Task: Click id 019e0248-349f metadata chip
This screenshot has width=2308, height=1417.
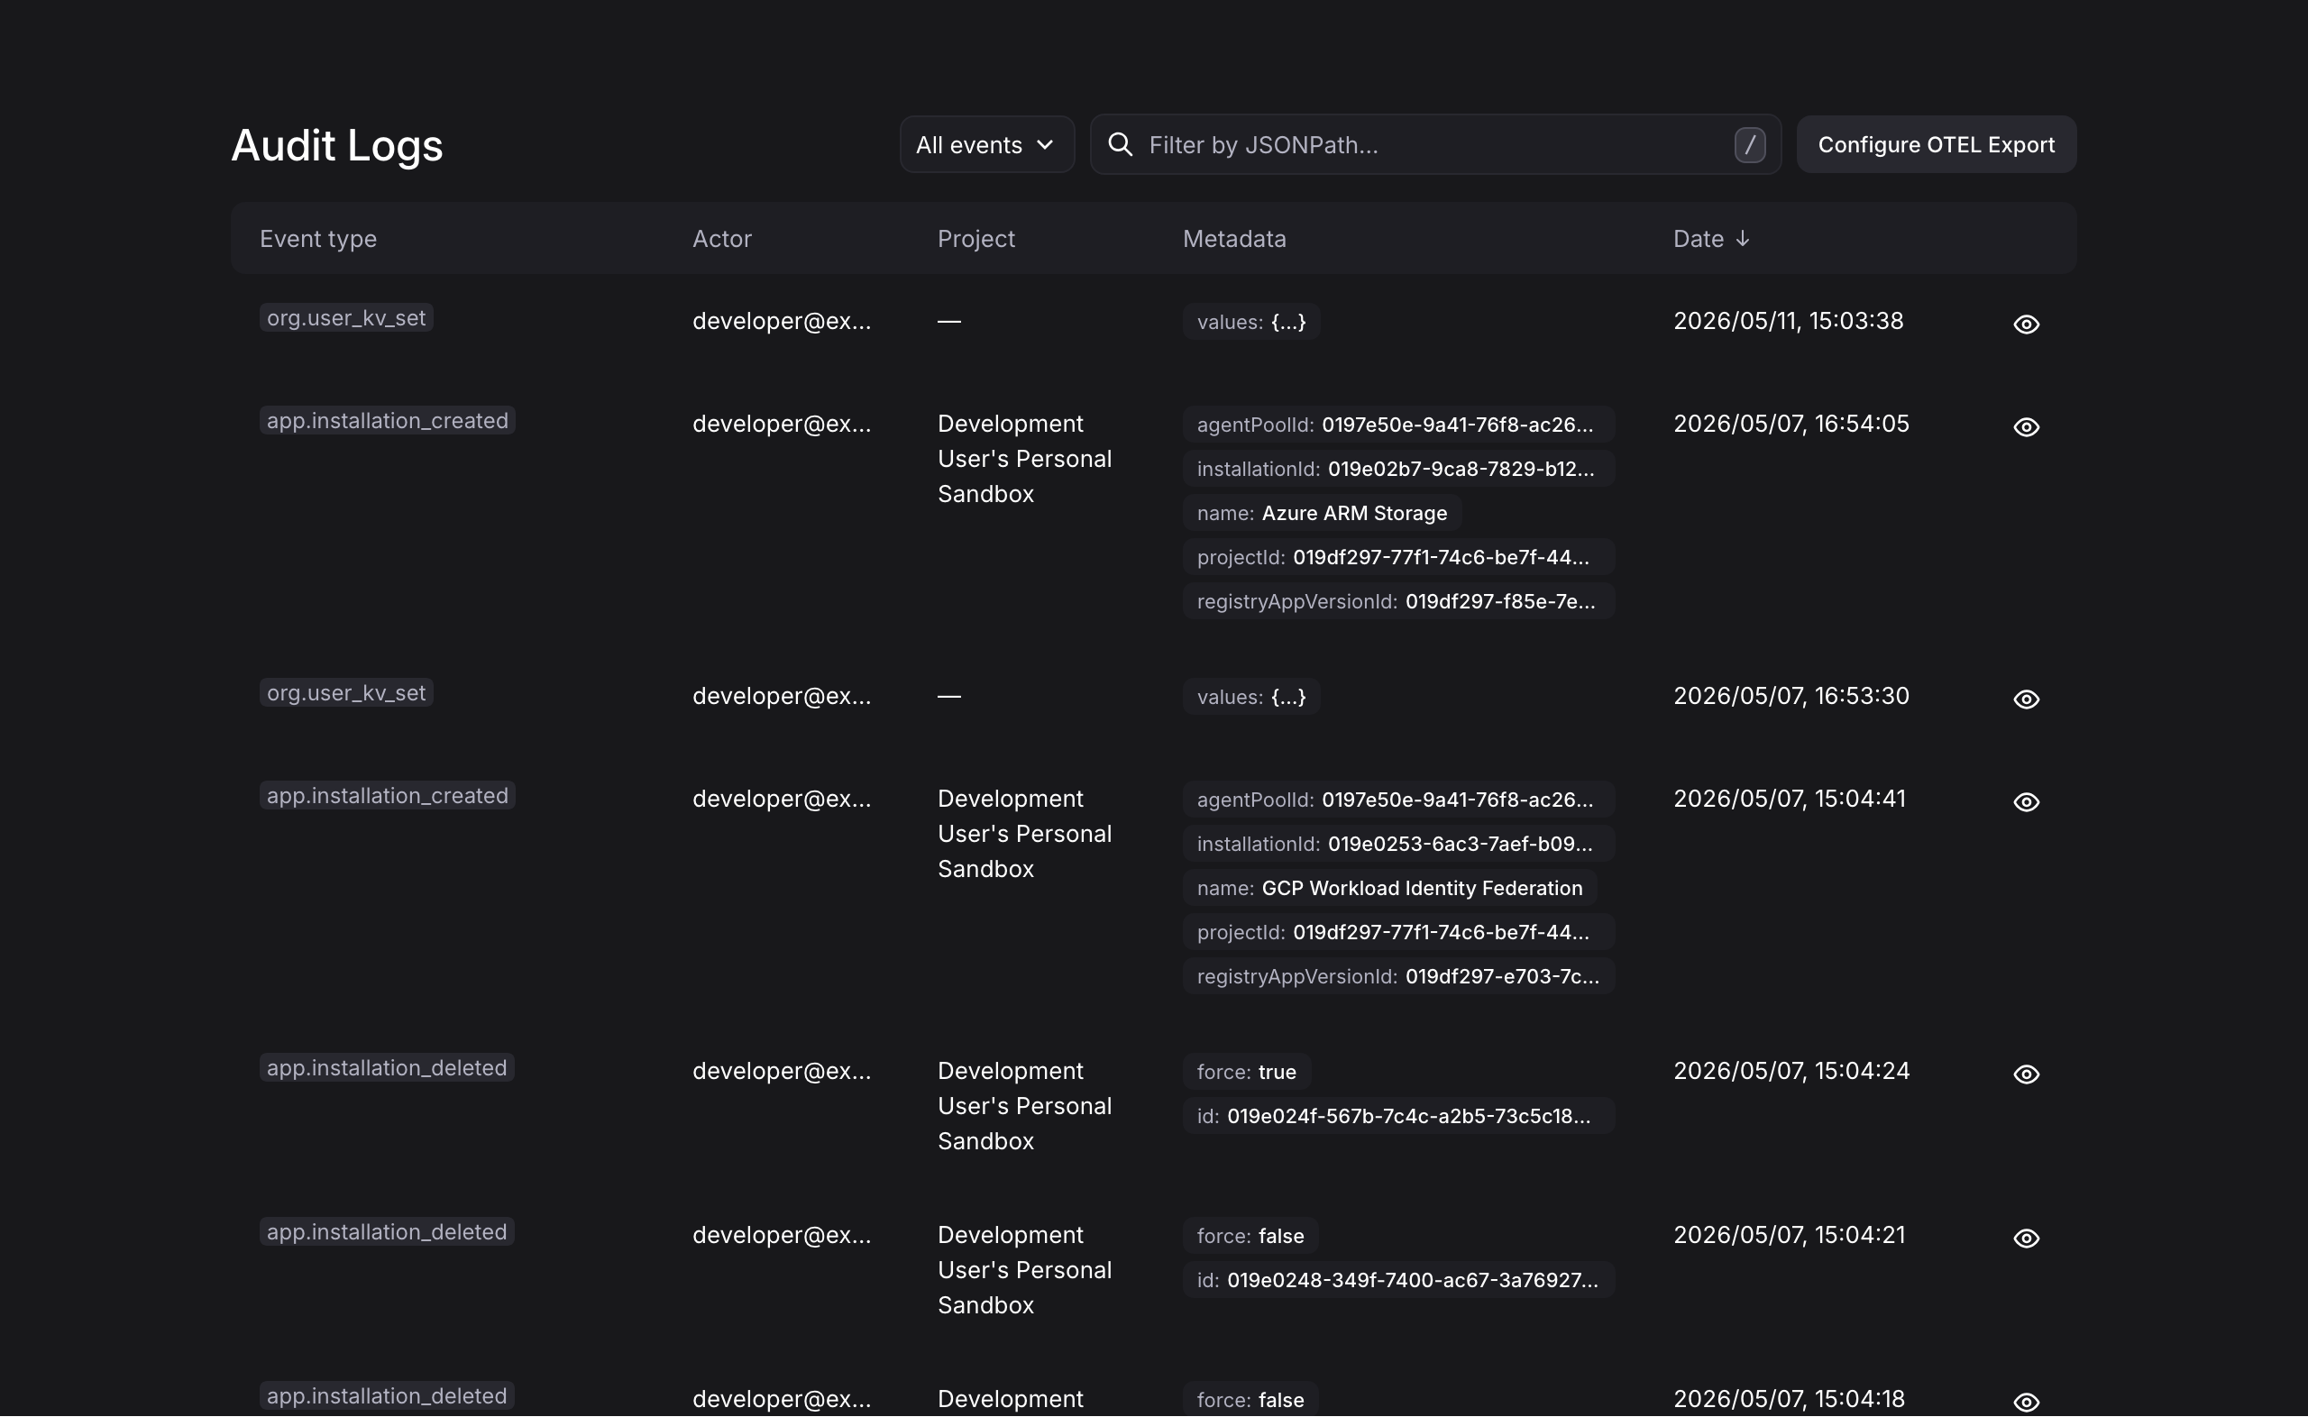Action: (1398, 1279)
